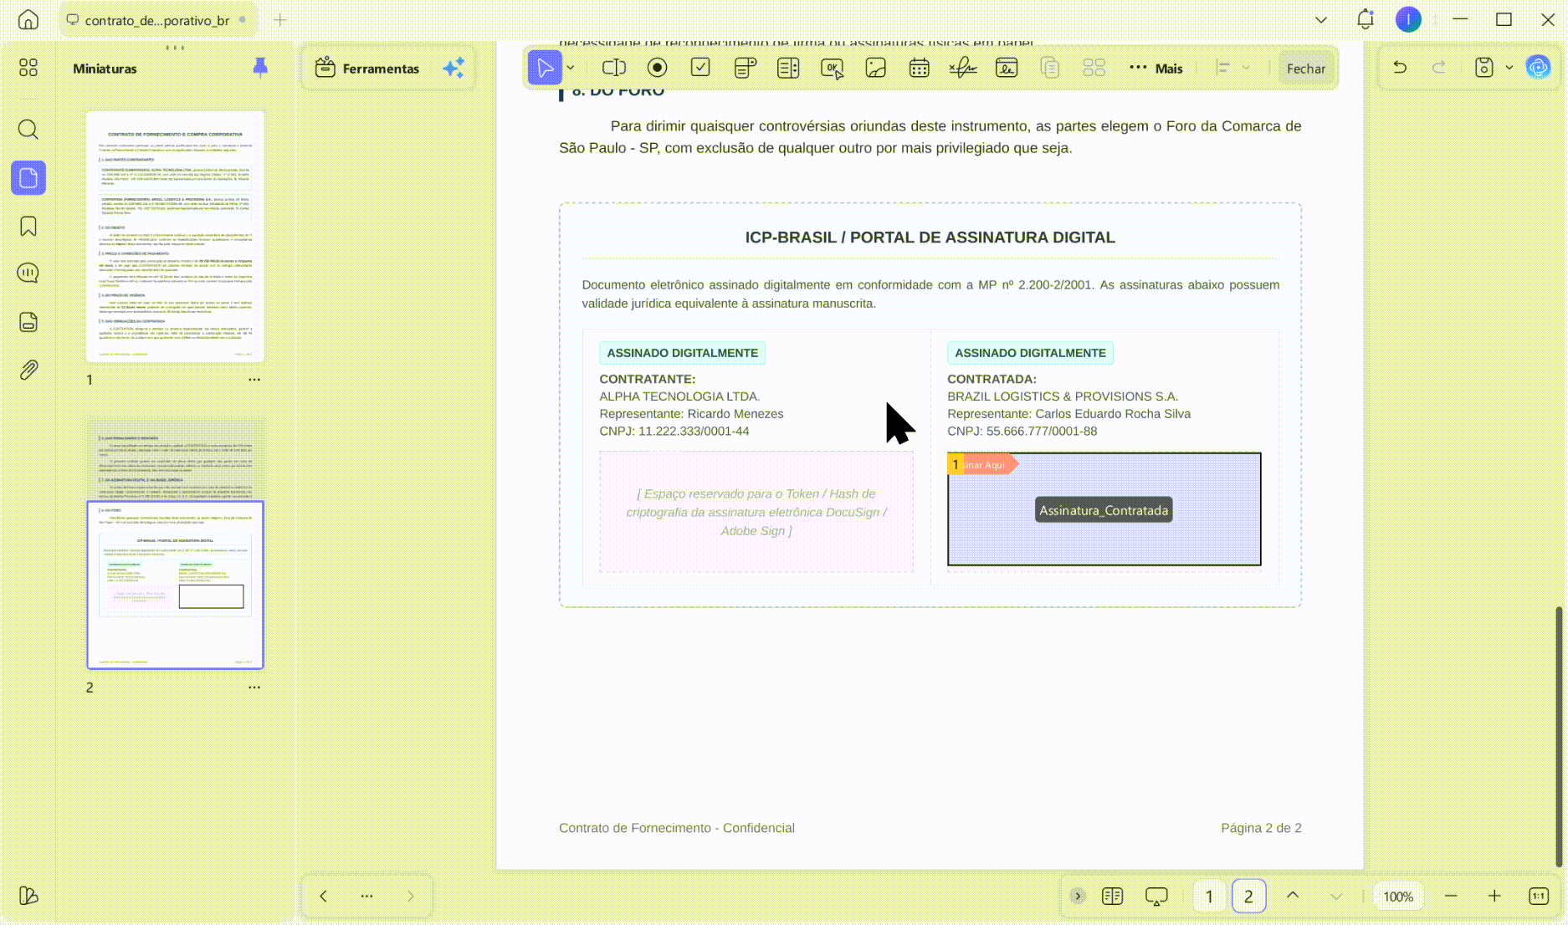The width and height of the screenshot is (1568, 925).
Task: Select the image field tool
Action: pos(876,68)
